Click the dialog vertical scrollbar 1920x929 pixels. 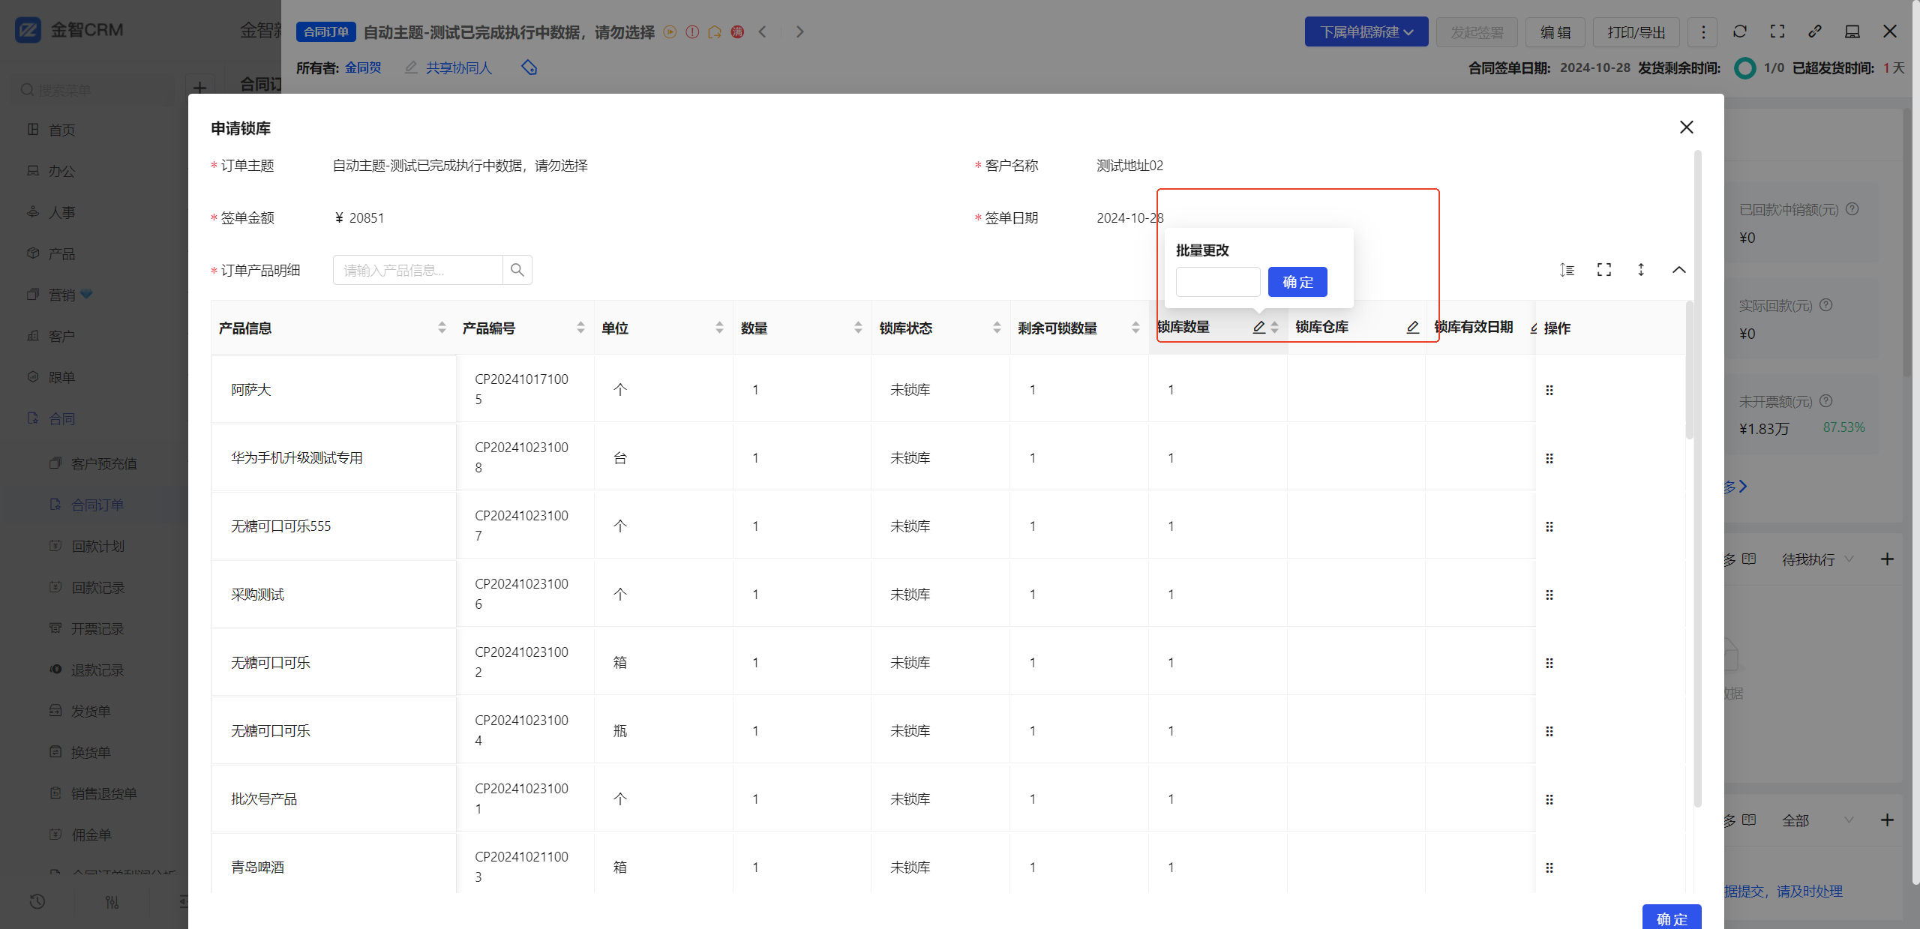click(x=1698, y=480)
